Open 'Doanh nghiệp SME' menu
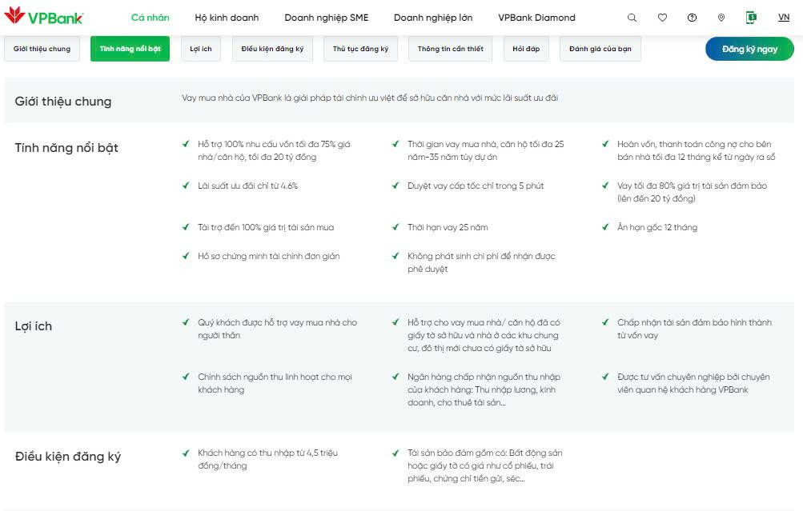The height and width of the screenshot is (511, 803). tap(326, 18)
